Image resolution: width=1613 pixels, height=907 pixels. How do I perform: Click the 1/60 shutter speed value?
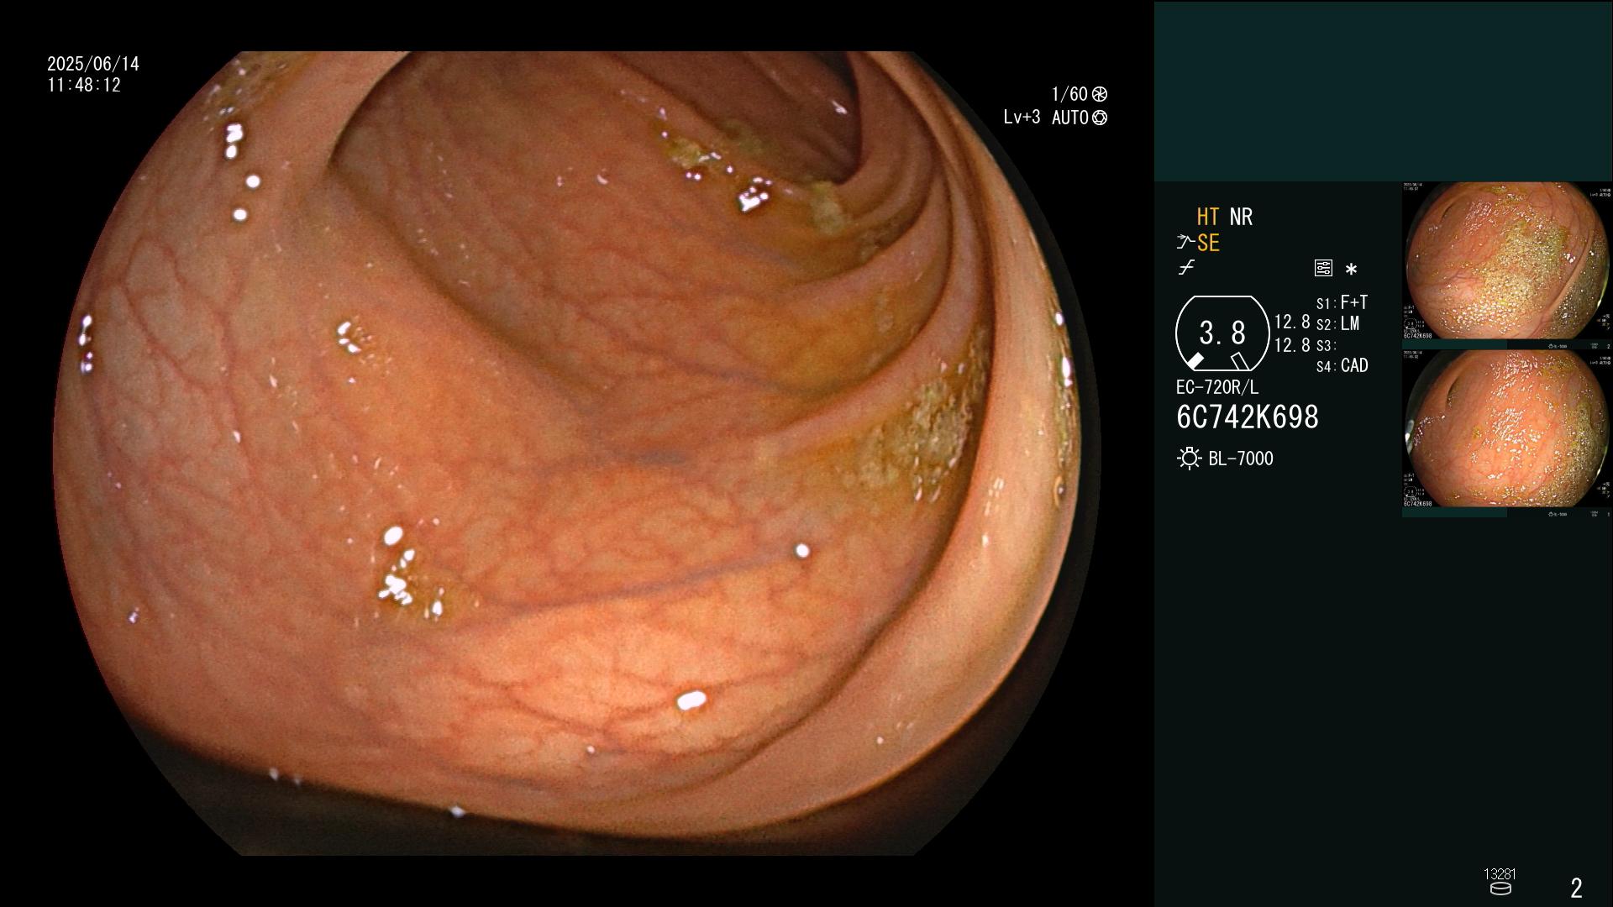click(1069, 94)
